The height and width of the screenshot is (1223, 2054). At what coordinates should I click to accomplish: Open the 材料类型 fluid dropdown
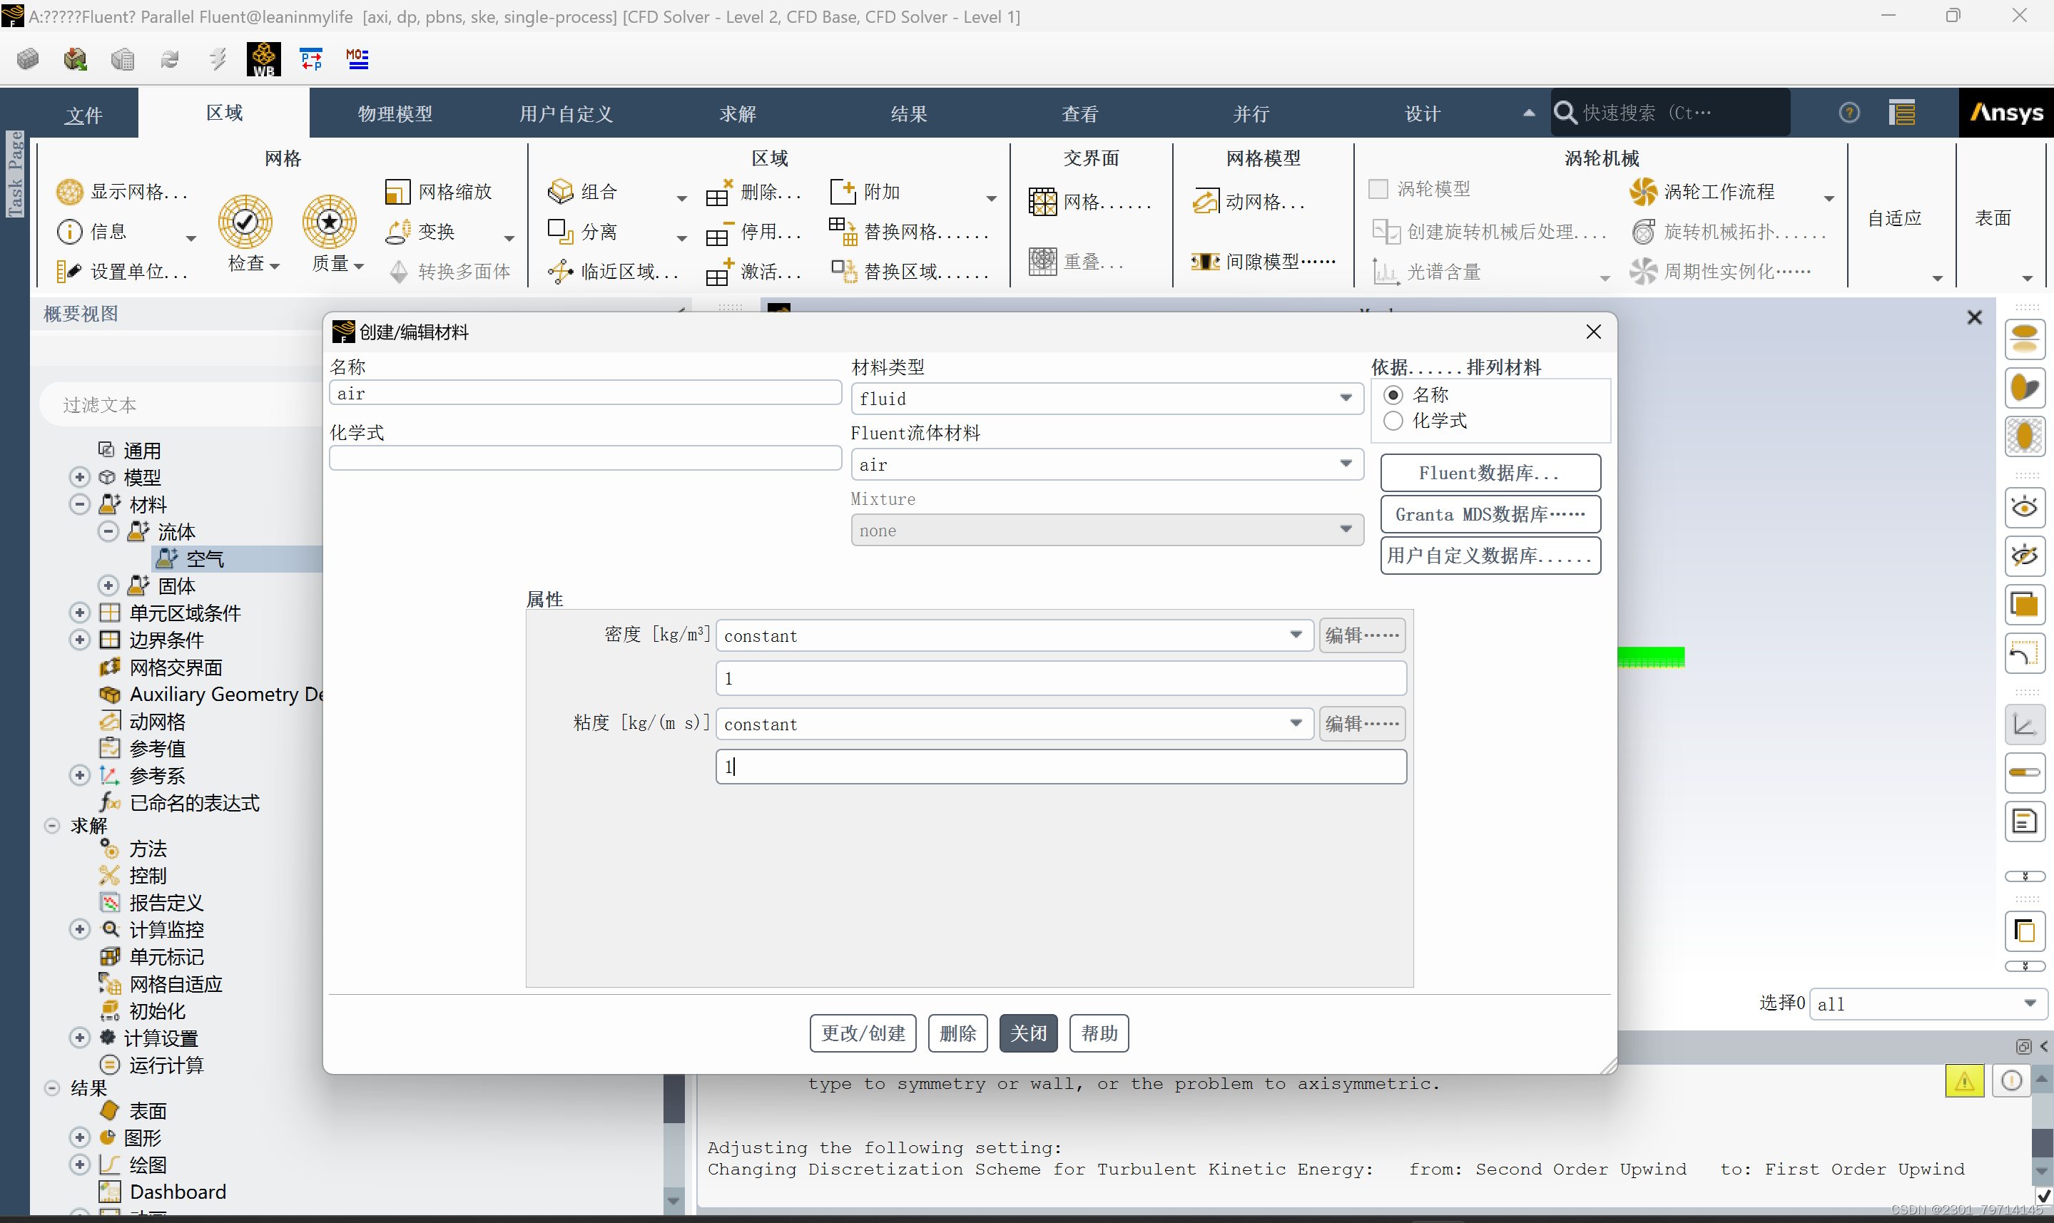(x=1106, y=399)
